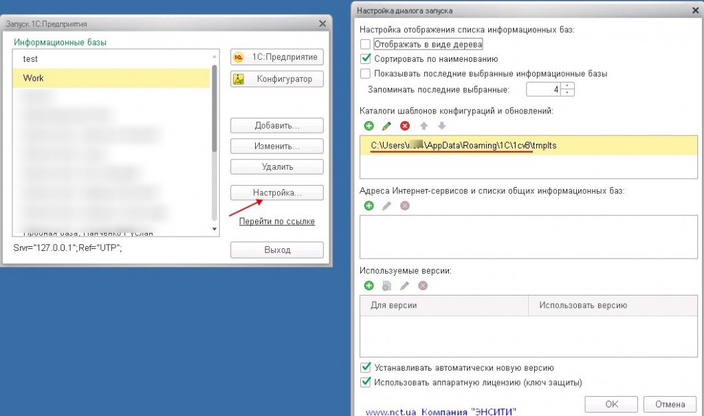The width and height of the screenshot is (704, 416).
Task: Decrease the remembered recent bases count
Action: pyautogui.click(x=567, y=93)
